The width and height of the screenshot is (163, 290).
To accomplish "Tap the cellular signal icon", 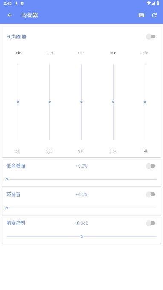I will coord(153,3).
